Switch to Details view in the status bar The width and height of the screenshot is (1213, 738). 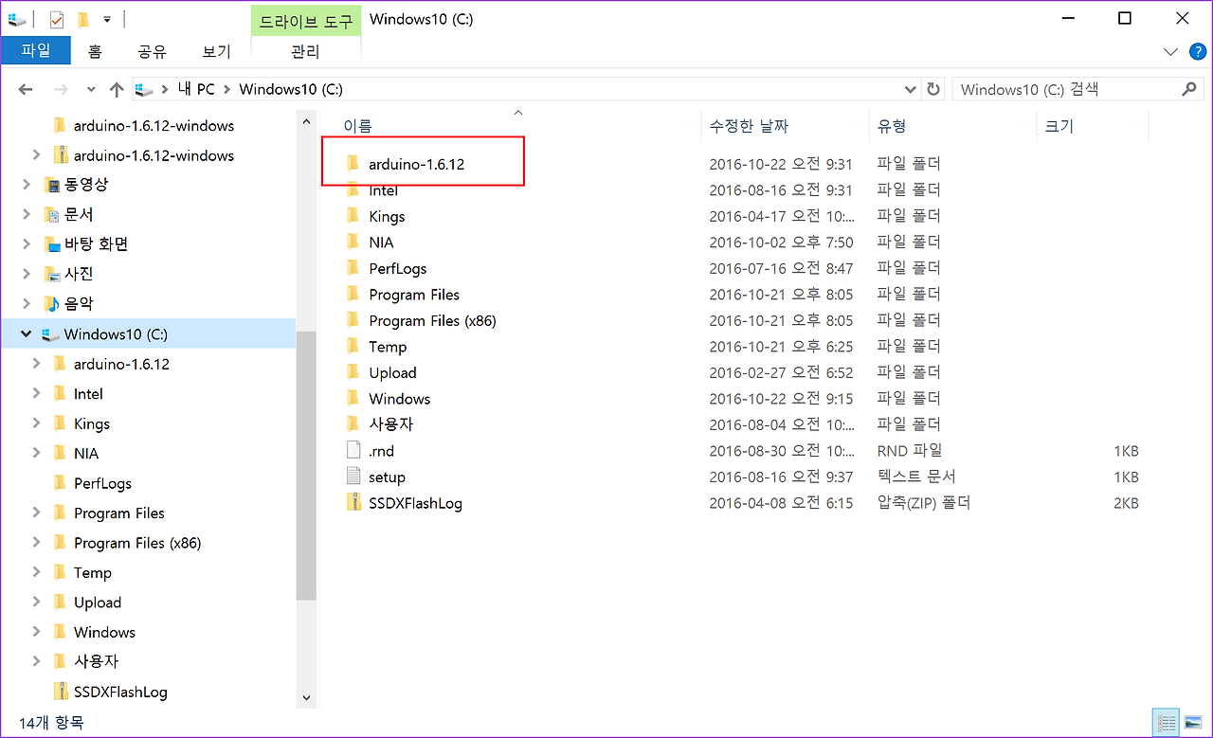tap(1167, 723)
